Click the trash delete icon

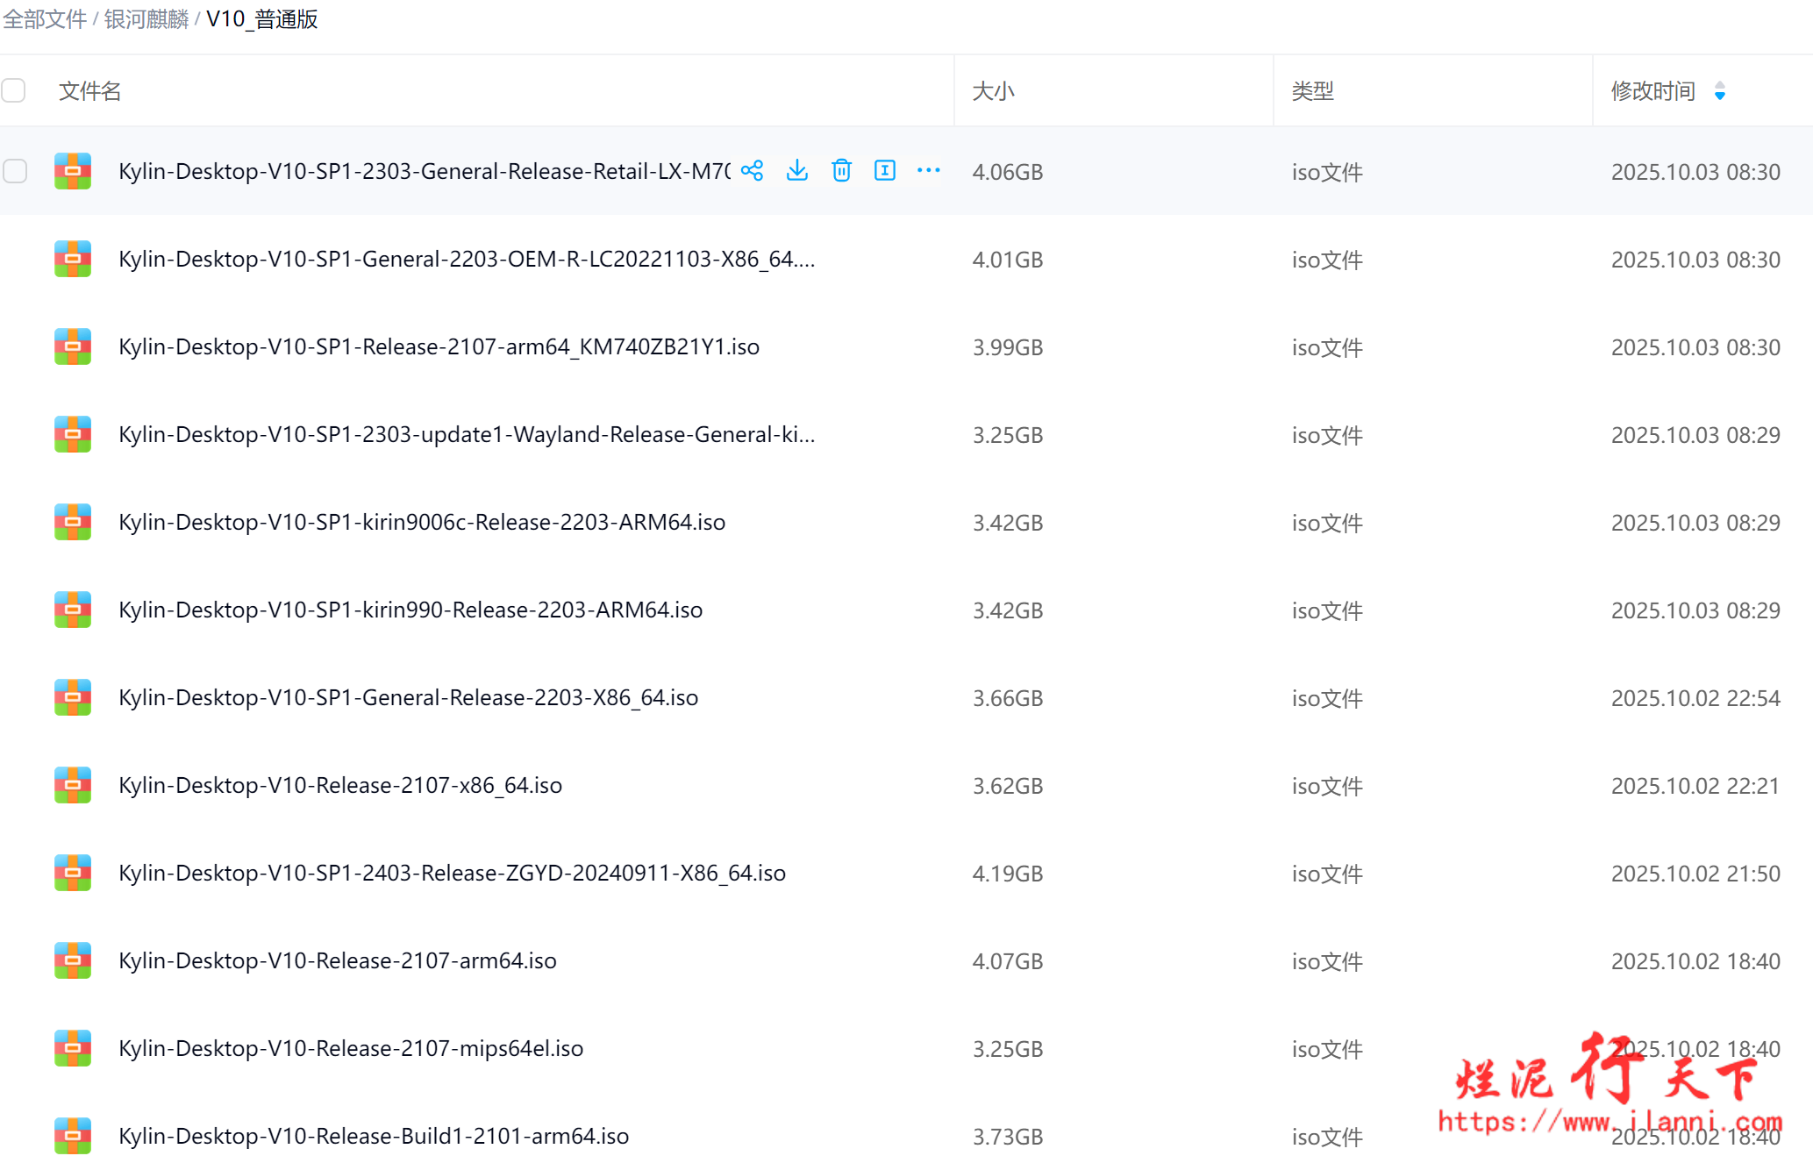click(x=841, y=171)
